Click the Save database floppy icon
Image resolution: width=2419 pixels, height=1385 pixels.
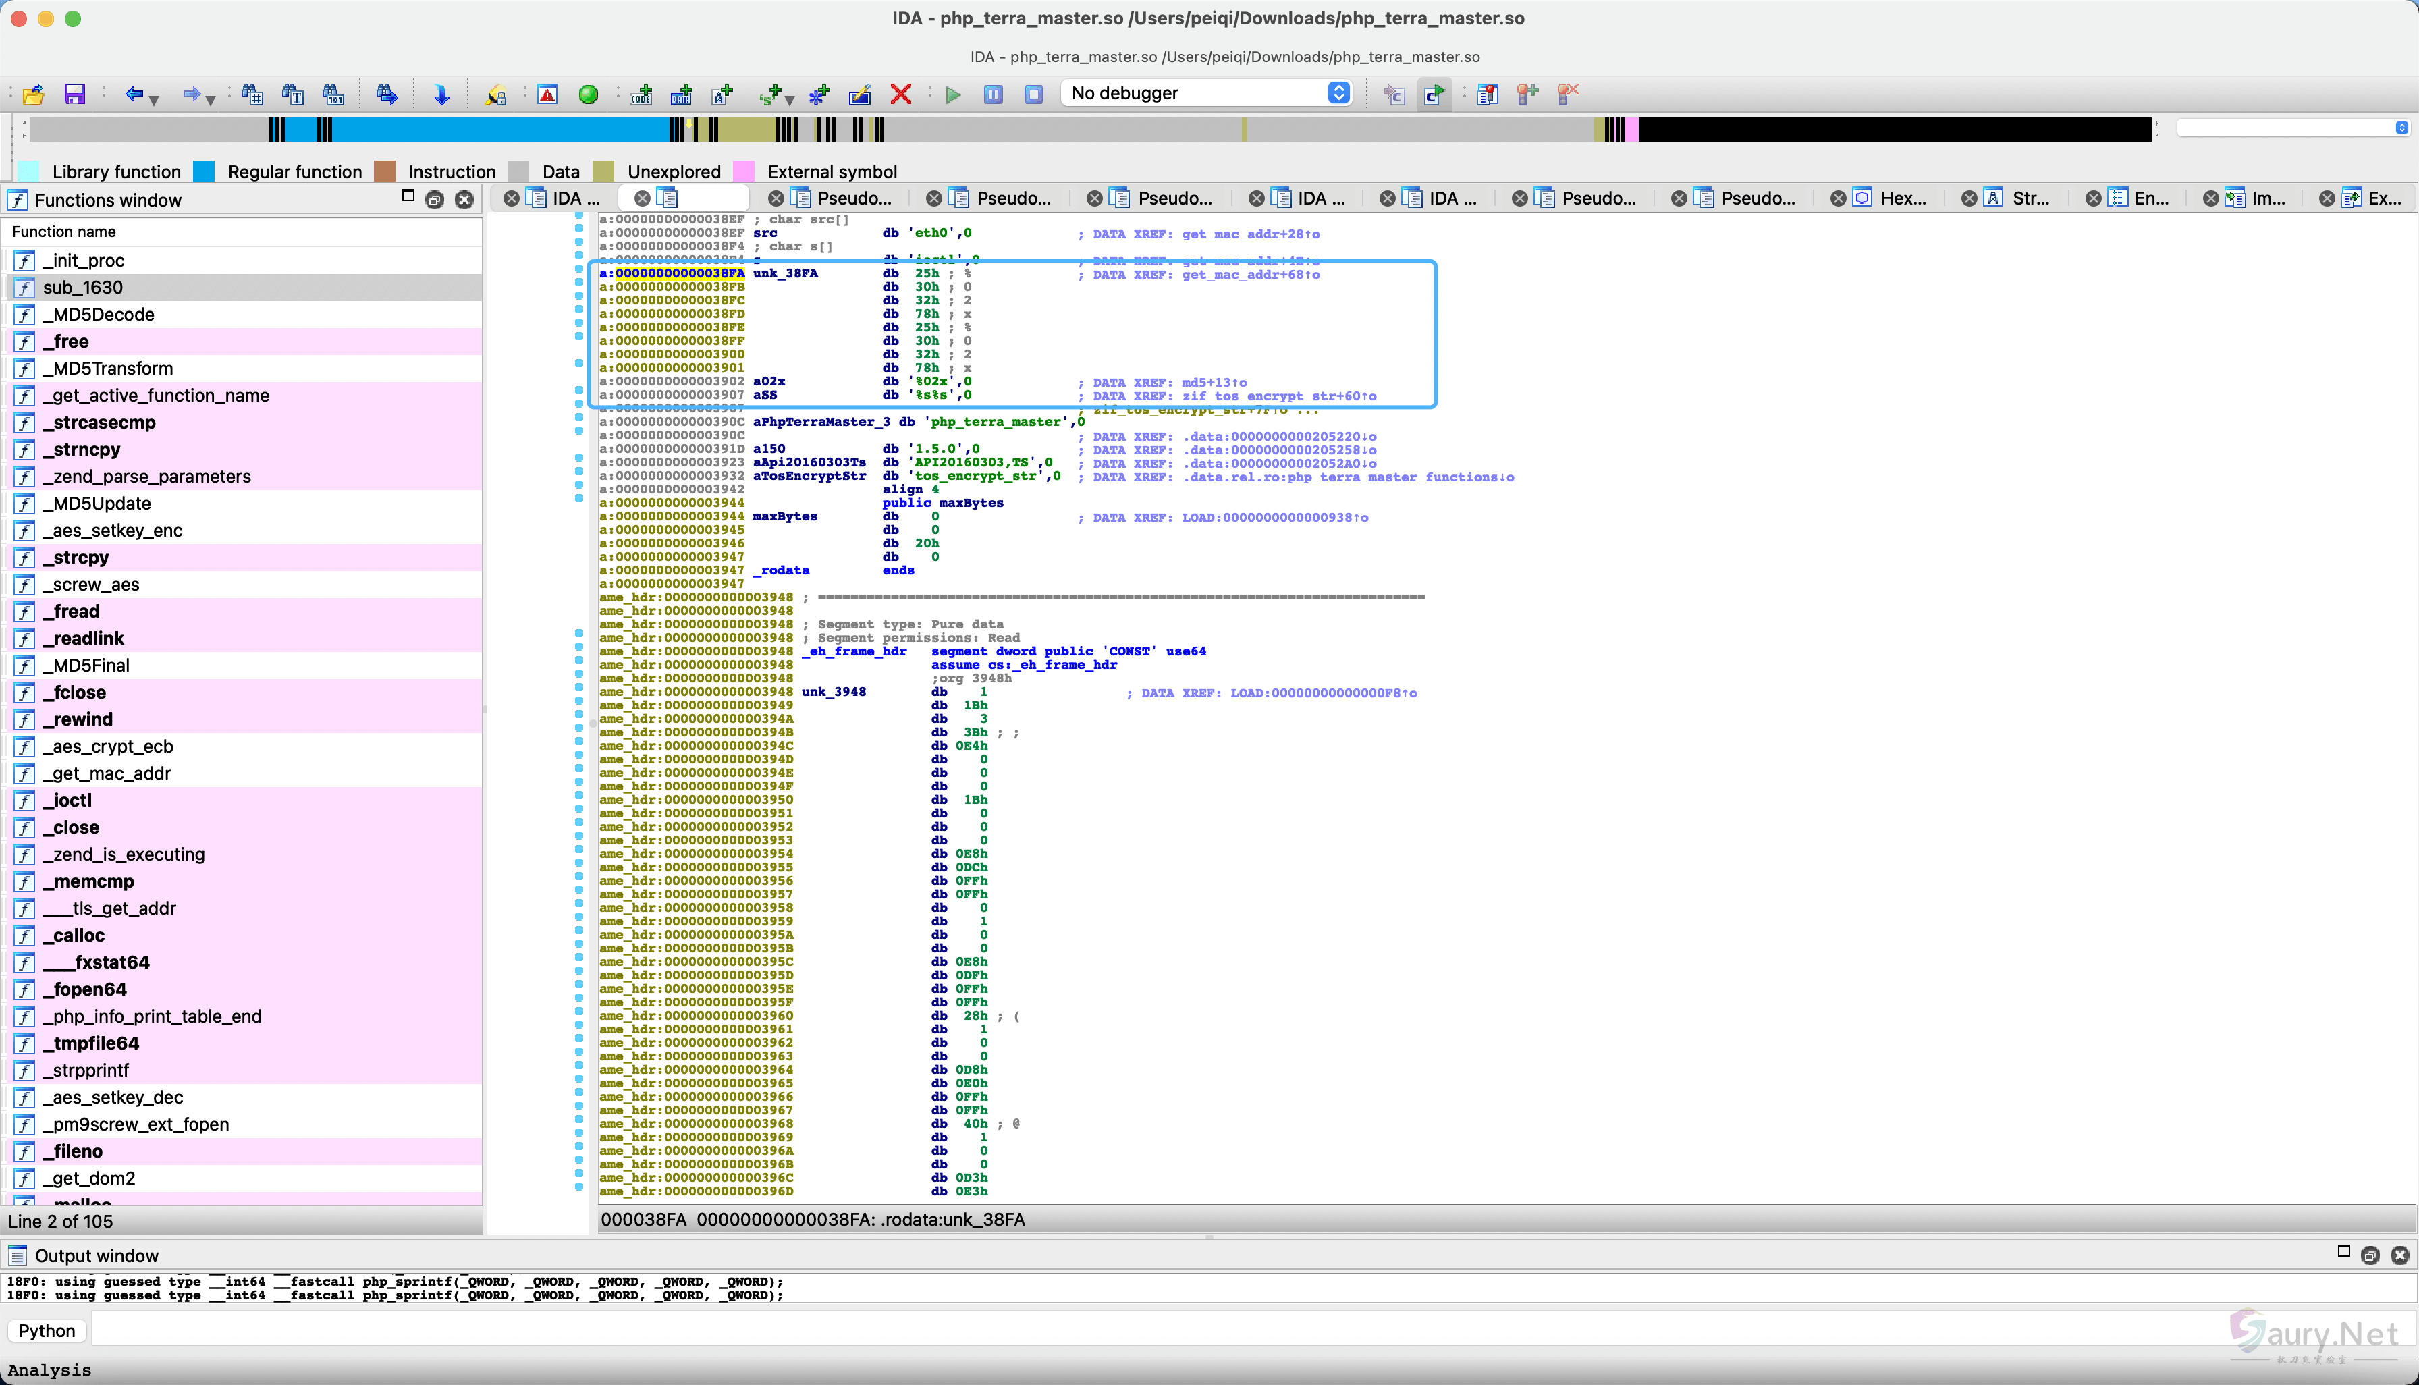[x=74, y=94]
